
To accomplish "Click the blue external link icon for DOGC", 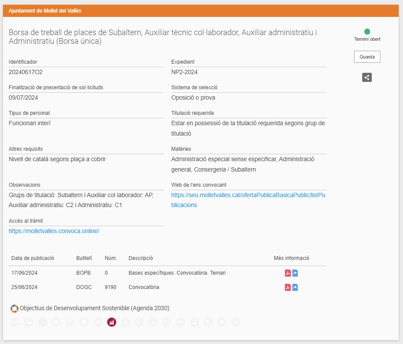I will [295, 287].
